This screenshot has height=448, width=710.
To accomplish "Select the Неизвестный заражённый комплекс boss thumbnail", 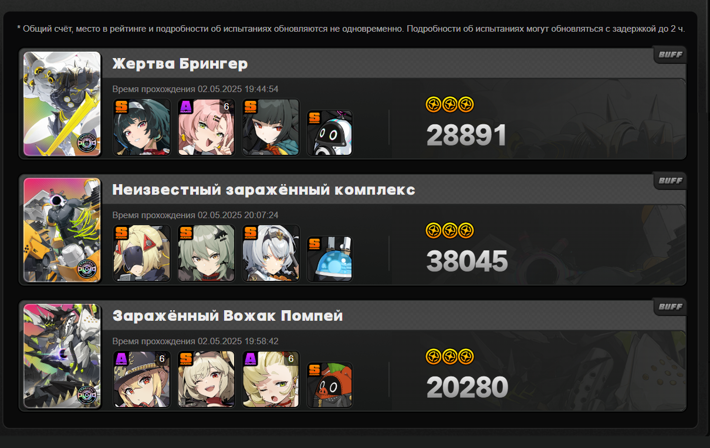I will pyautogui.click(x=62, y=230).
